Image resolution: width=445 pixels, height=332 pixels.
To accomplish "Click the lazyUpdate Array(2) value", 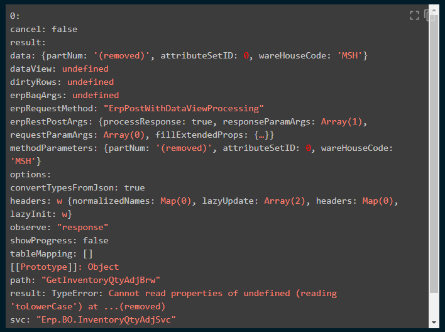I will (x=285, y=201).
